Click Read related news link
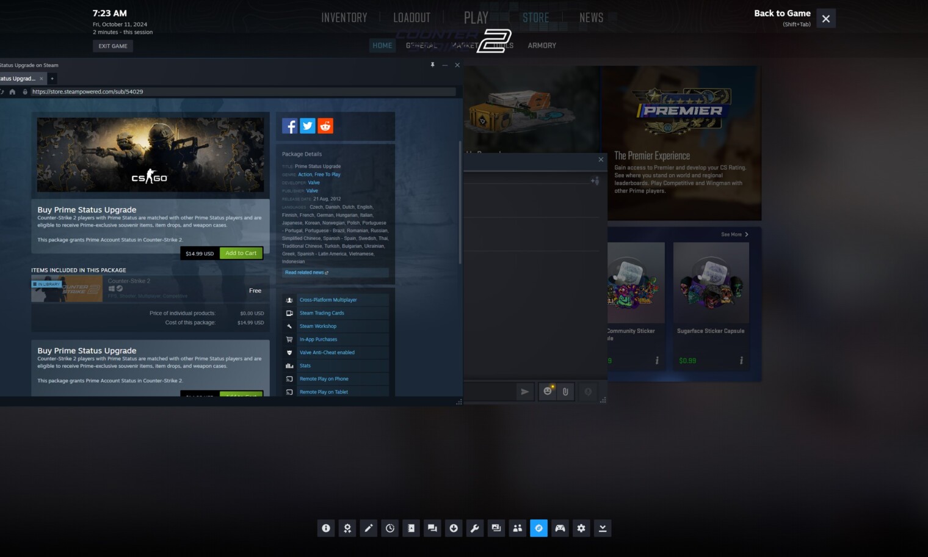928x557 pixels. [306, 272]
